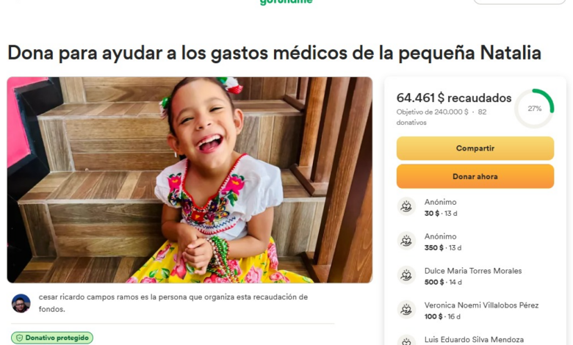Click the Compartir button
Screen dimensions: 573x345
click(475, 148)
